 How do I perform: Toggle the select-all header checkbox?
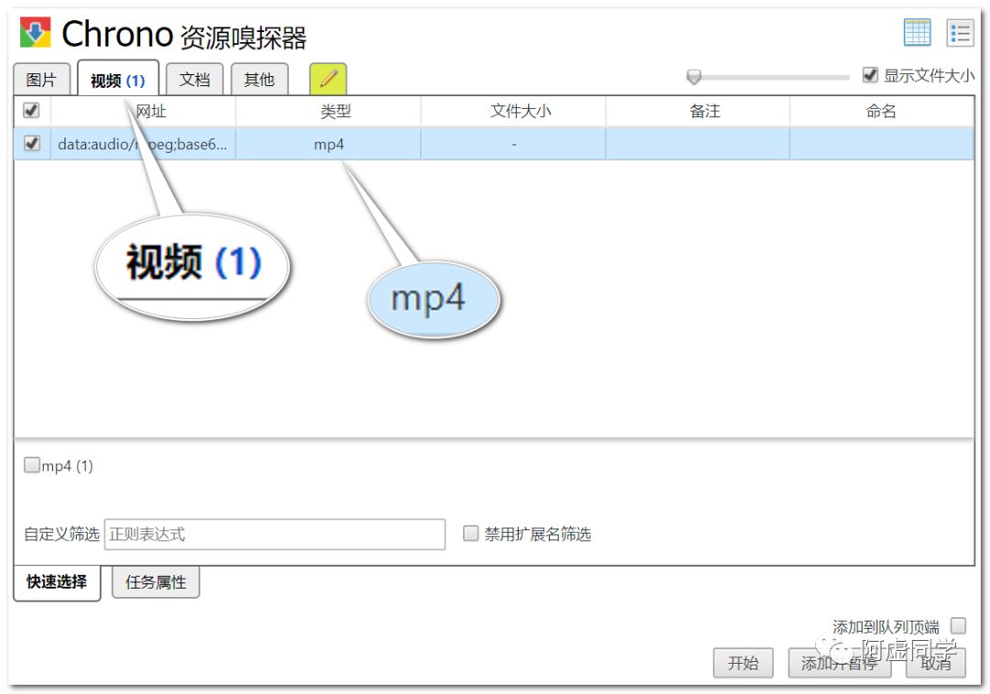click(x=31, y=111)
